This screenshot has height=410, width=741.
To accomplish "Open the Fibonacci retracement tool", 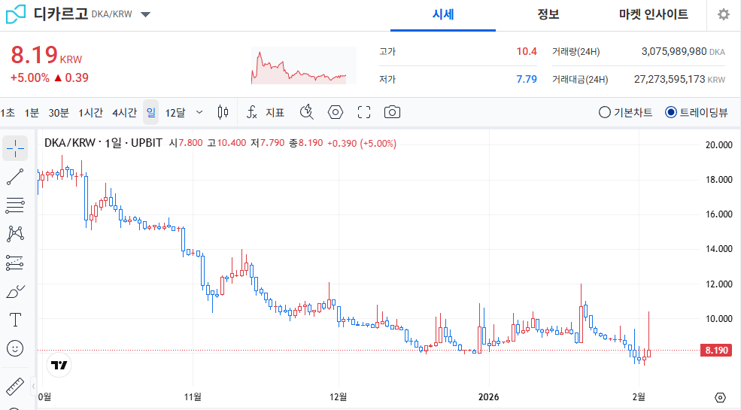I will click(x=15, y=205).
